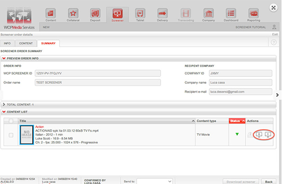Tick the checkbox for ACTIONAID row
287x184 pixels.
pyautogui.click(x=11, y=135)
